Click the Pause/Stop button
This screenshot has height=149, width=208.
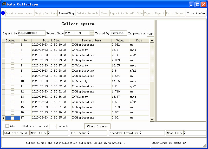pyautogui.click(x=67, y=13)
